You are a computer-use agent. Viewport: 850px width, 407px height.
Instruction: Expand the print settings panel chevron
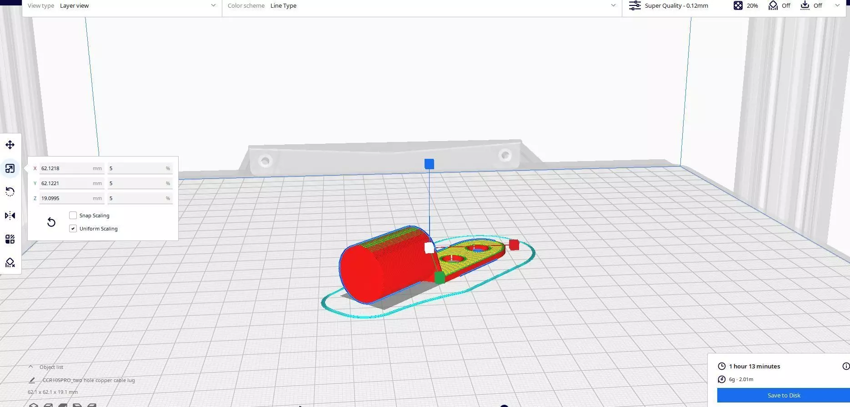click(837, 5)
